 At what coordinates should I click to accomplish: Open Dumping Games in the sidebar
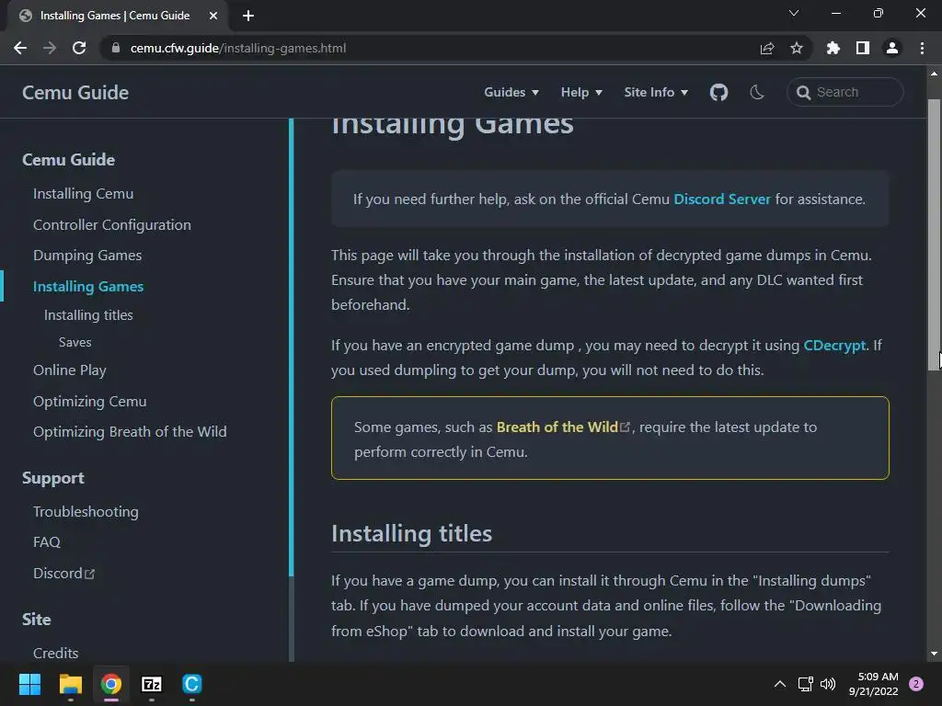(87, 256)
